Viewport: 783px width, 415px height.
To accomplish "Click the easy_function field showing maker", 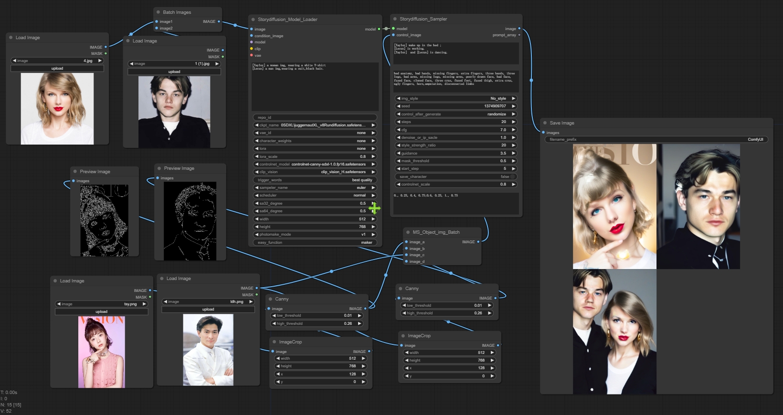I will click(315, 242).
